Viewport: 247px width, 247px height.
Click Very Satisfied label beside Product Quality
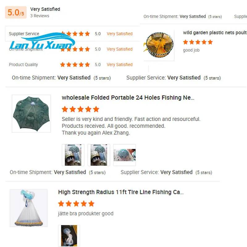[x=119, y=65]
